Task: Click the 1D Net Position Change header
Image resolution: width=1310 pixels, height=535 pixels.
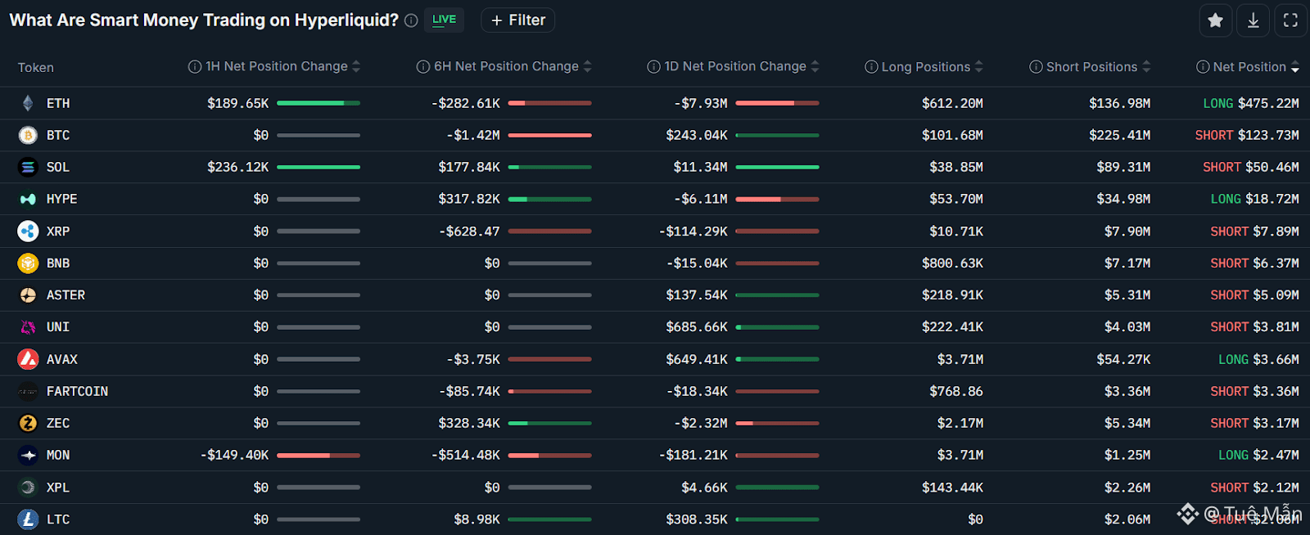Action: [734, 66]
